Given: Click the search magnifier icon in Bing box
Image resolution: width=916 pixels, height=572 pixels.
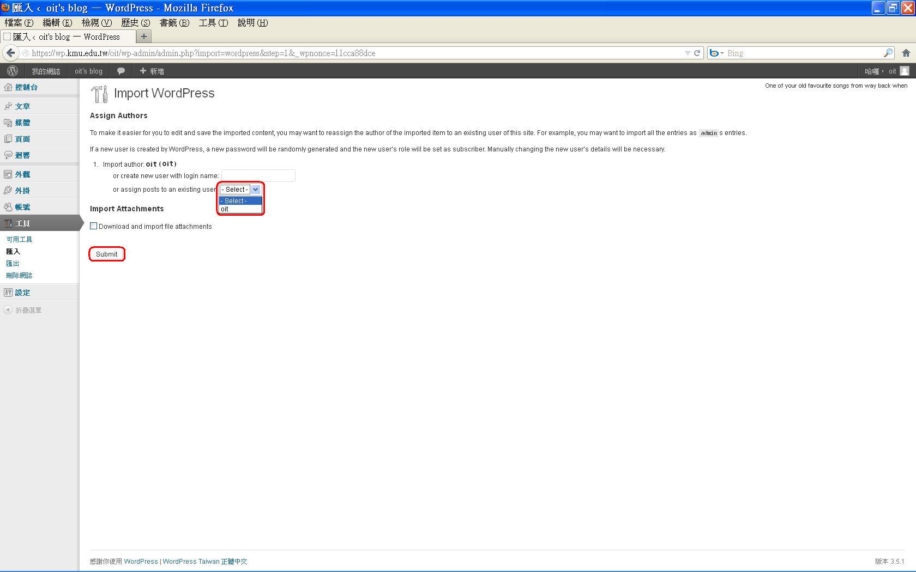Looking at the screenshot, I should click(x=888, y=53).
